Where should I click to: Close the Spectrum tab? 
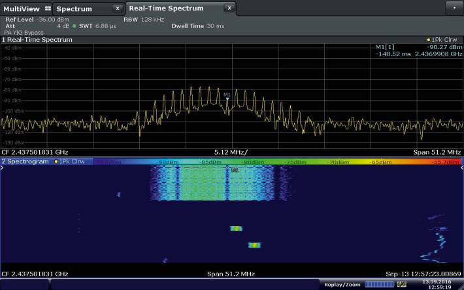click(116, 9)
